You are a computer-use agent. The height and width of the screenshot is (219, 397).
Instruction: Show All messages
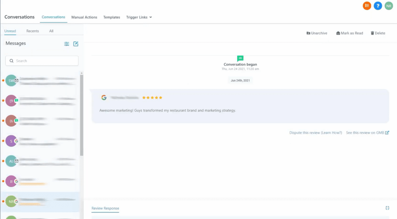(x=51, y=31)
